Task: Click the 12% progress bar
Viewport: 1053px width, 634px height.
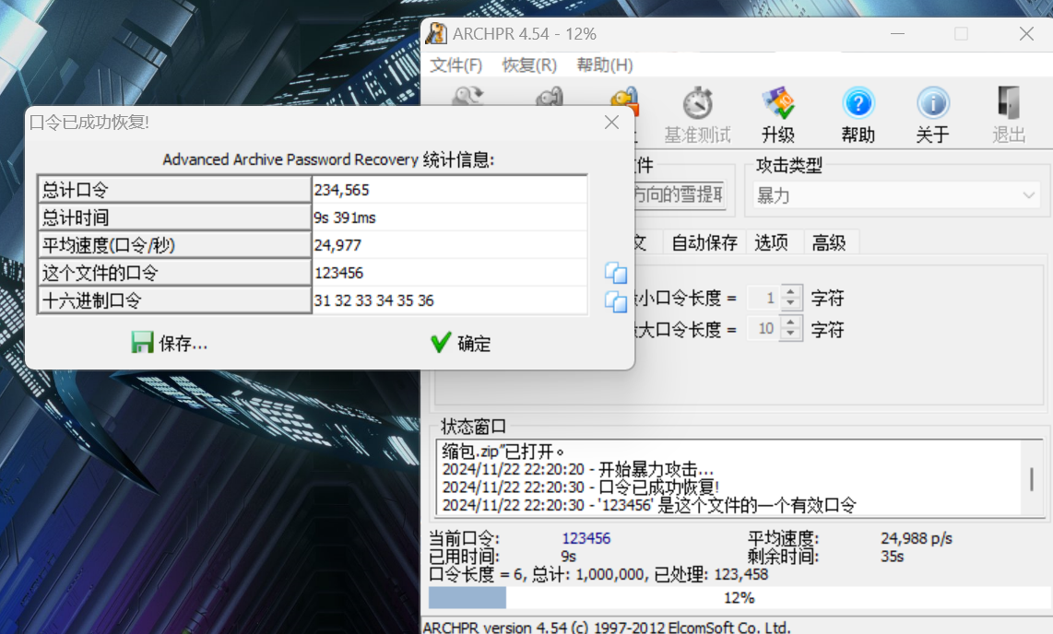Action: point(738,597)
